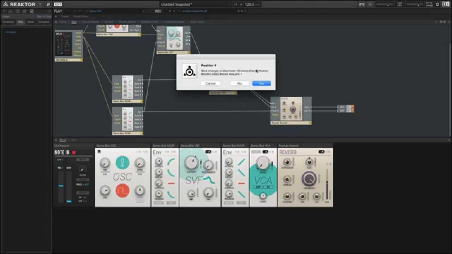
Task: Click the search magnifier icon in the top header
Action: [x=48, y=4]
